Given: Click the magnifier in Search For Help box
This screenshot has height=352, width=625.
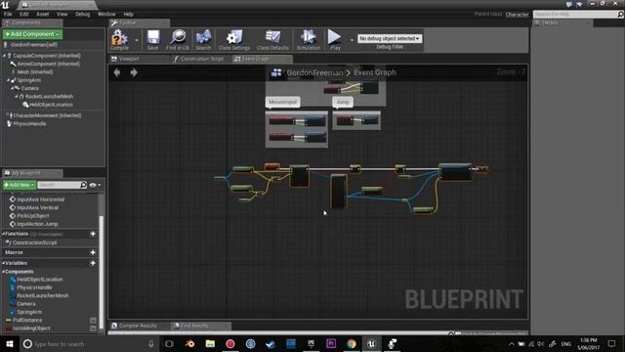Looking at the screenshot, I should point(620,14).
